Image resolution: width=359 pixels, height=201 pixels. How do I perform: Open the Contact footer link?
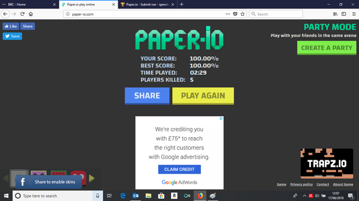point(323,184)
